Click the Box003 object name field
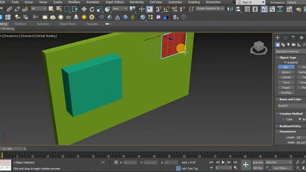The width and height of the screenshot is (306, 172). pos(292,106)
